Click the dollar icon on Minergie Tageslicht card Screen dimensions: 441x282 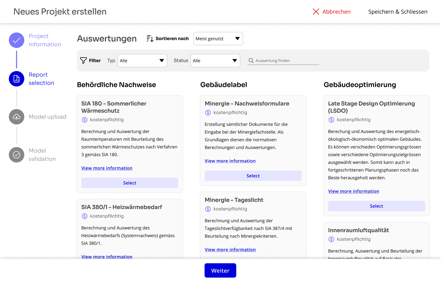[208, 209]
